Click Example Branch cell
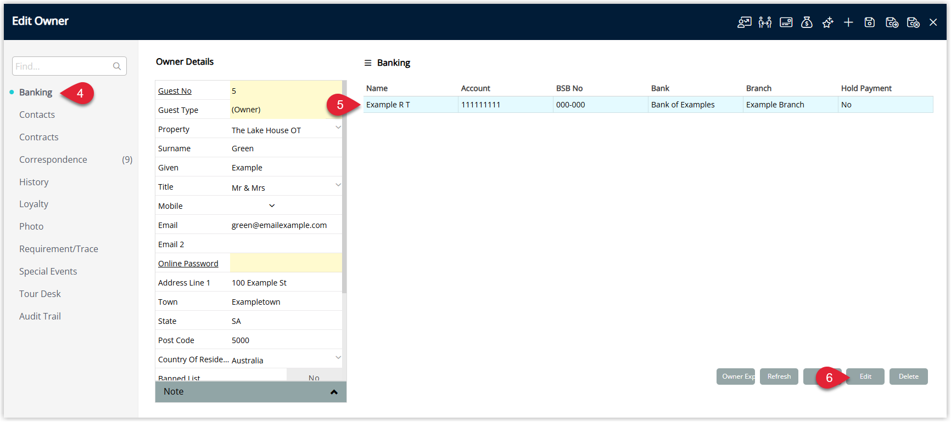 790,105
